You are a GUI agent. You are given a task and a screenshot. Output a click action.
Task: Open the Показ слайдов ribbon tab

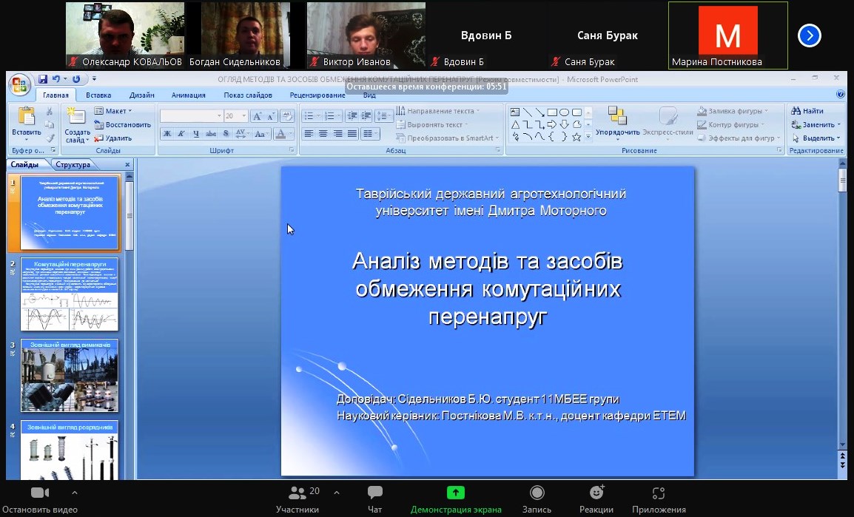click(x=248, y=95)
